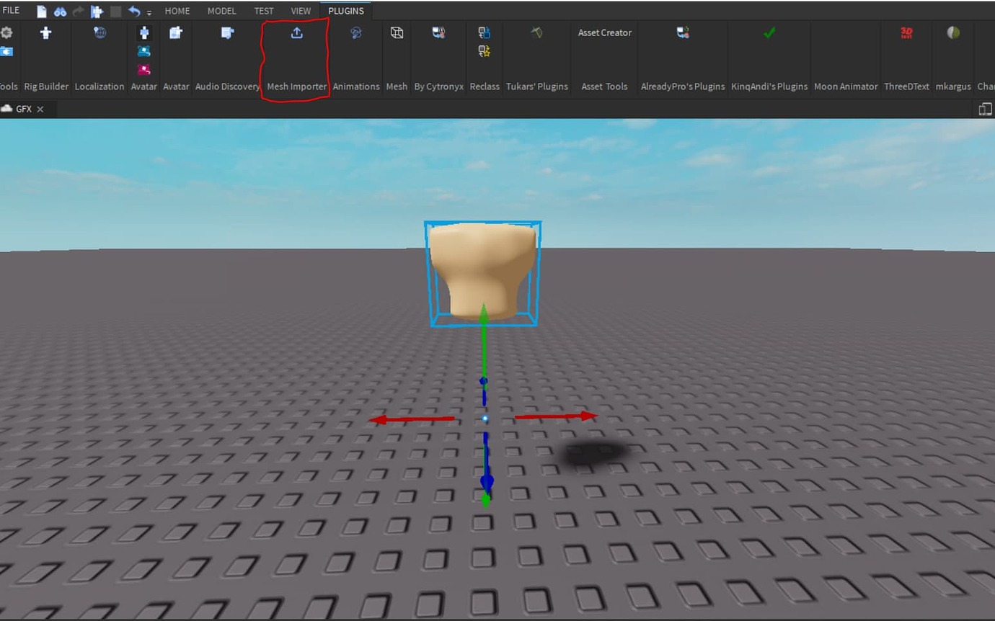
Task: Click the mkargus sphere icon
Action: click(x=953, y=32)
